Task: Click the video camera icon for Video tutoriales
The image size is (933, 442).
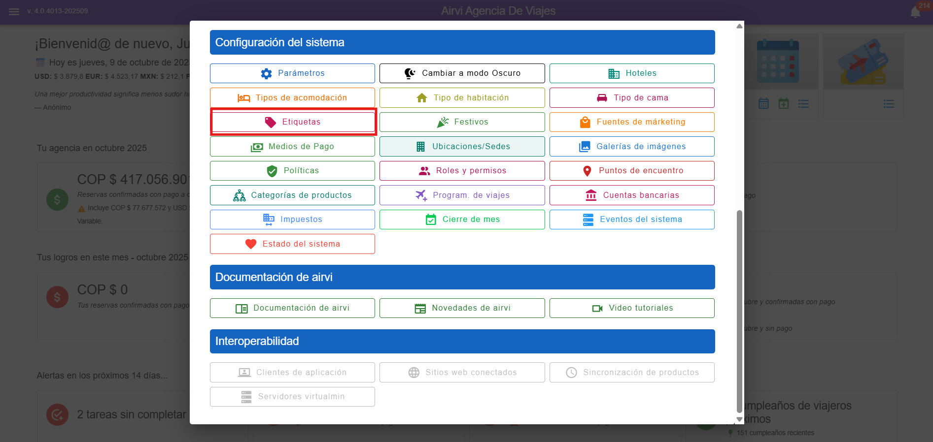Action: coord(597,308)
